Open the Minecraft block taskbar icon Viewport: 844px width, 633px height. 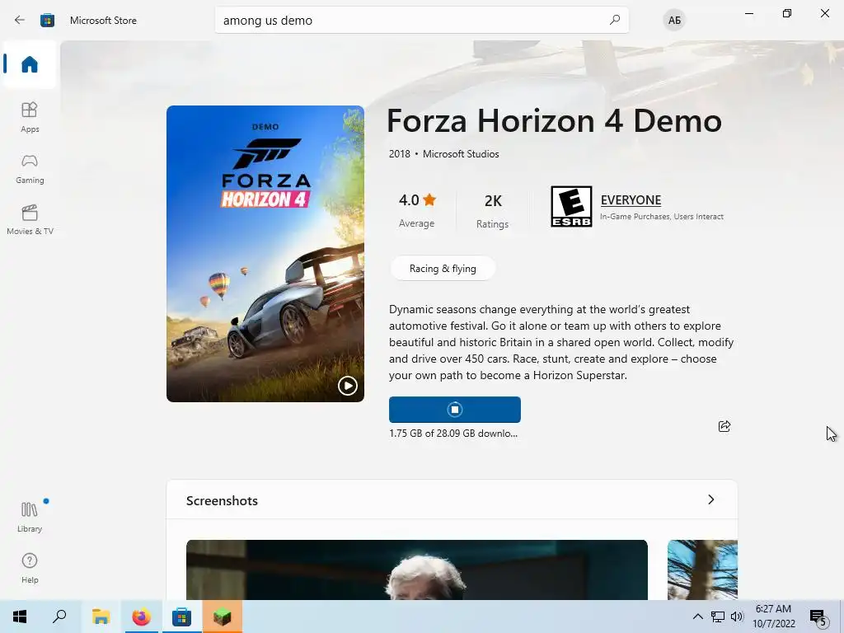(222, 617)
